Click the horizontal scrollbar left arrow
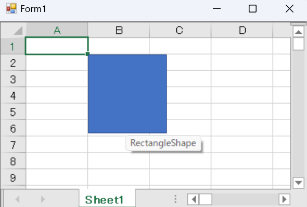The width and height of the screenshot is (307, 207). click(193, 199)
